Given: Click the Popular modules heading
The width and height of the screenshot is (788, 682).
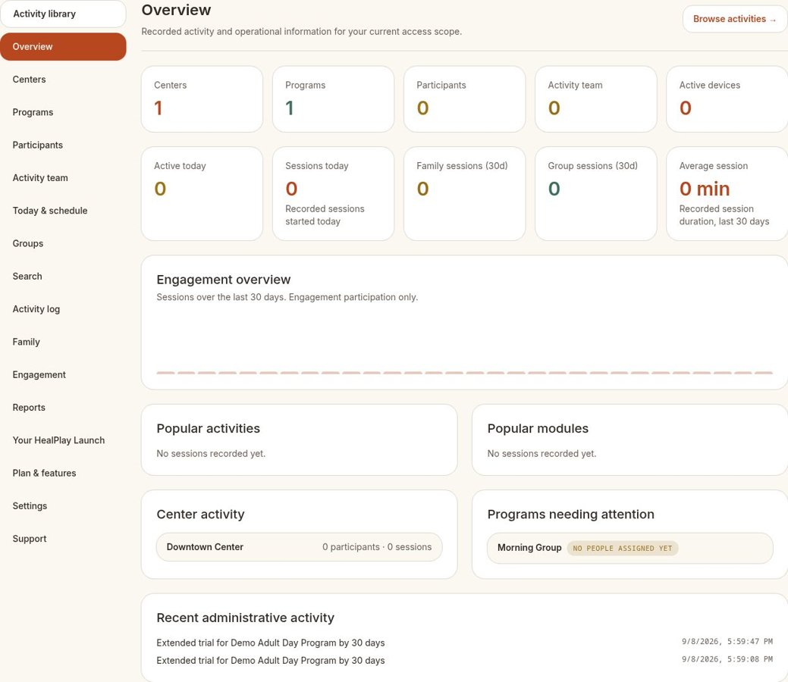Looking at the screenshot, I should click(x=538, y=428).
